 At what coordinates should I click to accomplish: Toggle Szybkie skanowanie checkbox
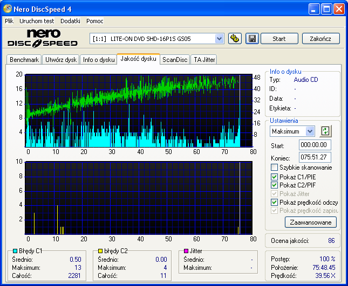pyautogui.click(x=274, y=168)
